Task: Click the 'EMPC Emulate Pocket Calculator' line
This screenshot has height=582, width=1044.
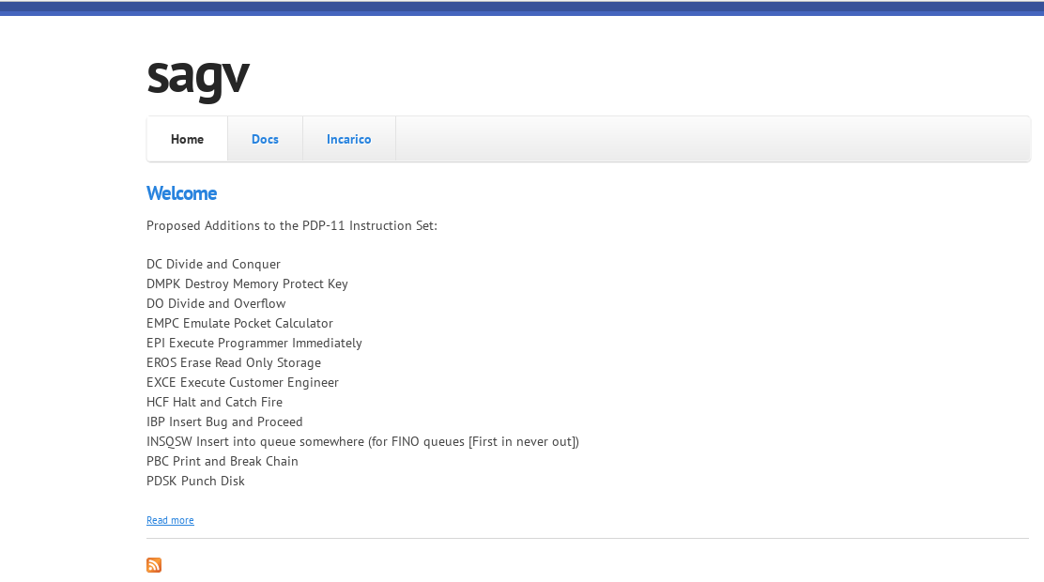Action: coord(239,323)
